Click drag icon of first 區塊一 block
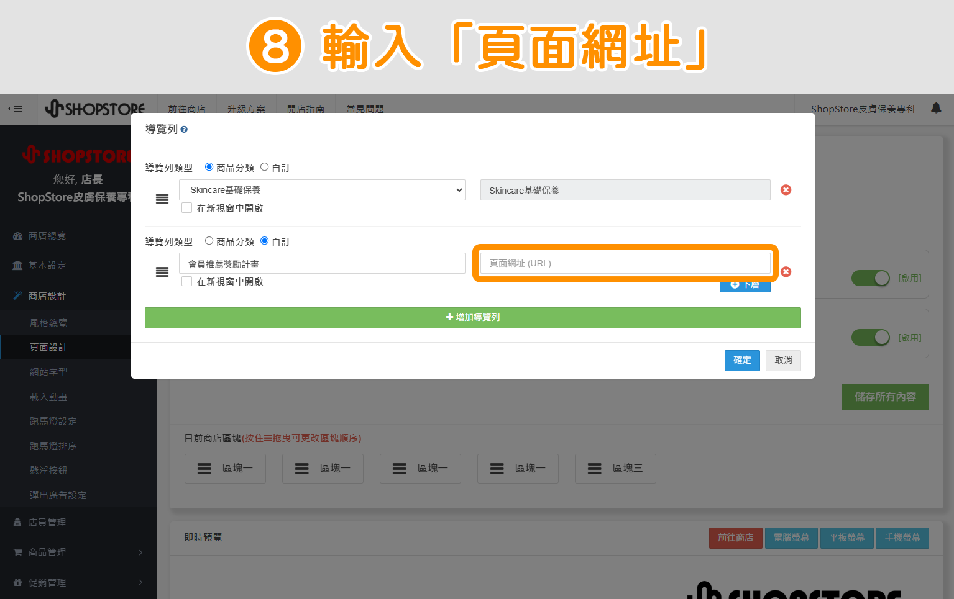The height and width of the screenshot is (599, 954). [204, 469]
